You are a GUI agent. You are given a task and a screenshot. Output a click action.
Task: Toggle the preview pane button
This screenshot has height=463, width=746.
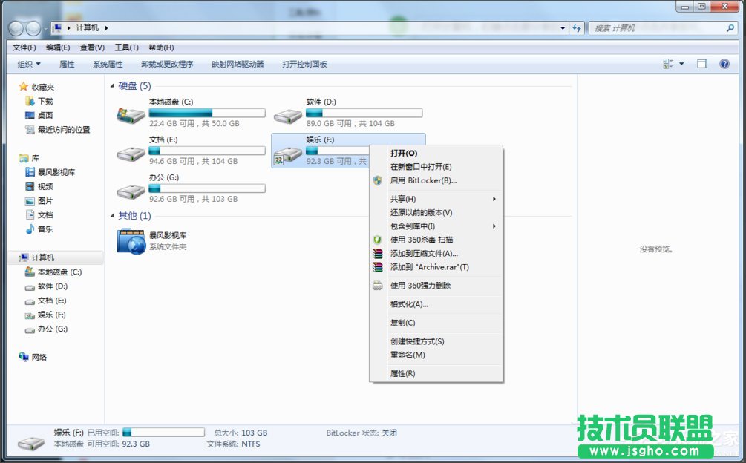tap(701, 64)
